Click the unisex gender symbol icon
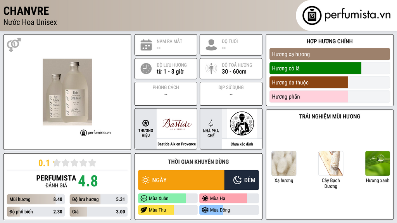 (14, 45)
